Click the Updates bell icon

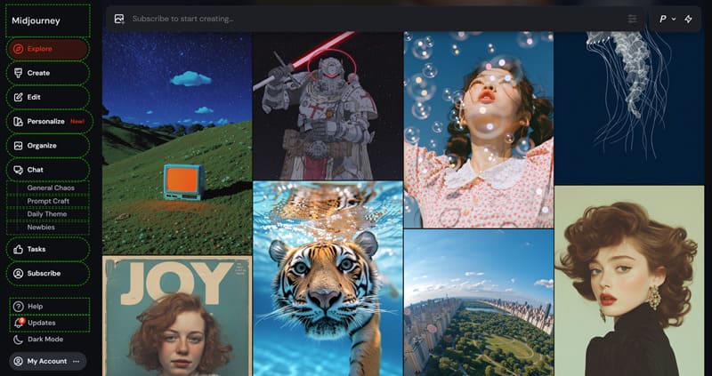[19, 323]
